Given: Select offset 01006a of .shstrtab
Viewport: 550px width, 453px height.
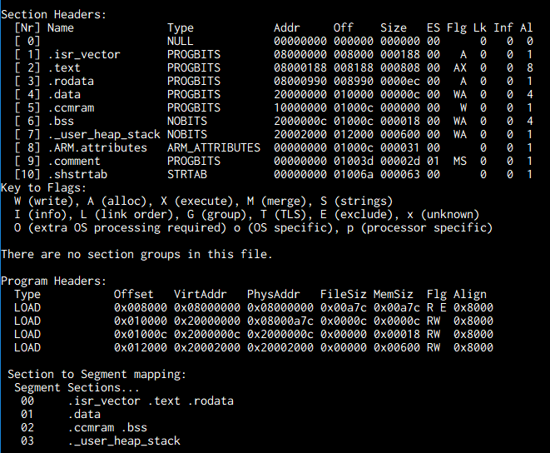Looking at the screenshot, I should coord(354,175).
